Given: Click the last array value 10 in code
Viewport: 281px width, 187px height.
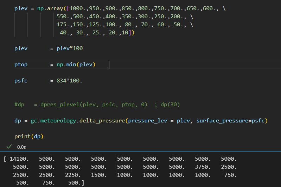Looking at the screenshot, I should point(125,33).
